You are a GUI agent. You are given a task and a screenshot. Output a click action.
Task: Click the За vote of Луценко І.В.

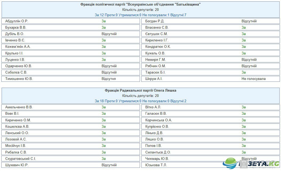tap(104, 60)
